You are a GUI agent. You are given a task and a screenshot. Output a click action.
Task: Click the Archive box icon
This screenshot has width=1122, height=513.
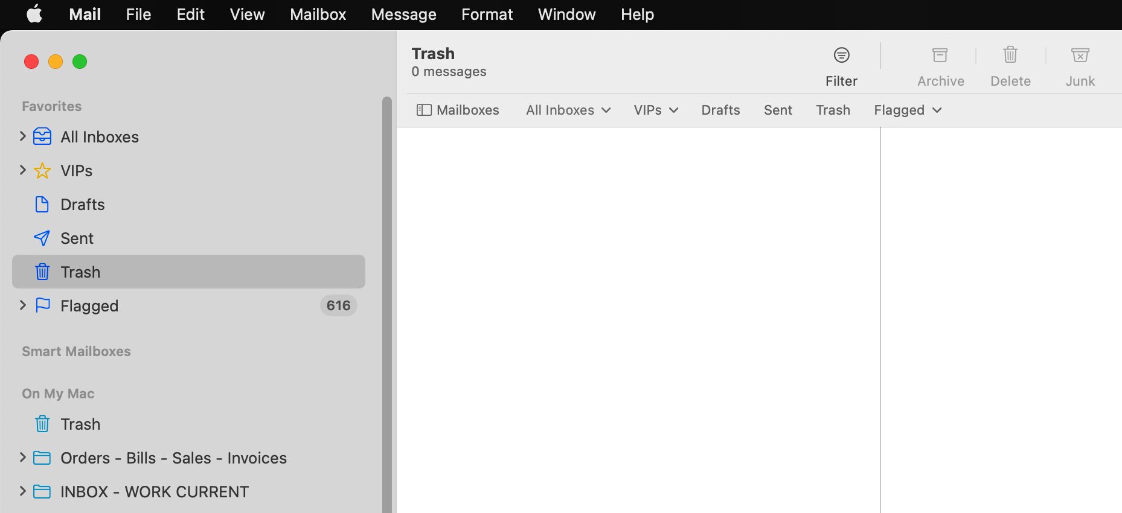click(x=940, y=55)
